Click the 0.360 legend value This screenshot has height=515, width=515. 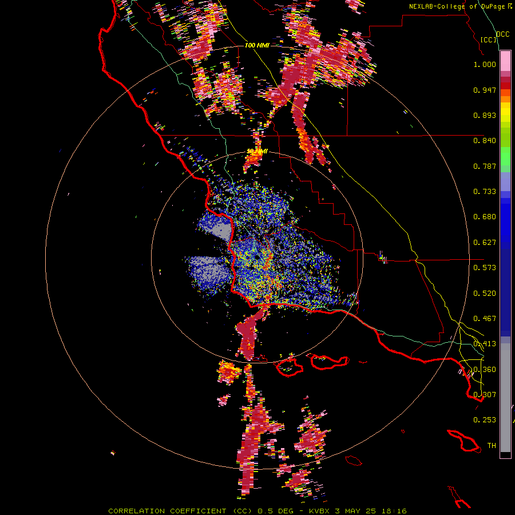(485, 370)
